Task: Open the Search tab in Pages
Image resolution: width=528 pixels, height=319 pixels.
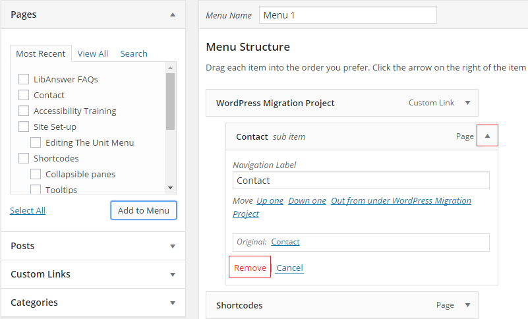Action: [x=134, y=54]
